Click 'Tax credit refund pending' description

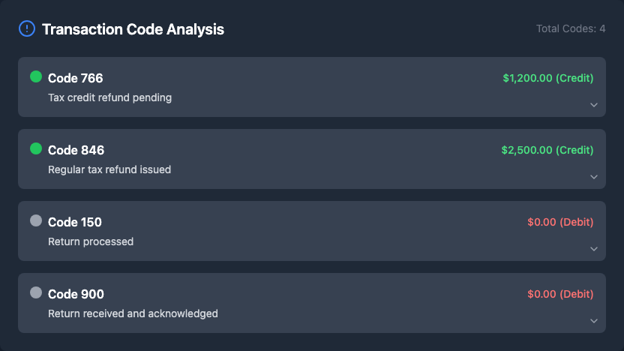point(109,97)
